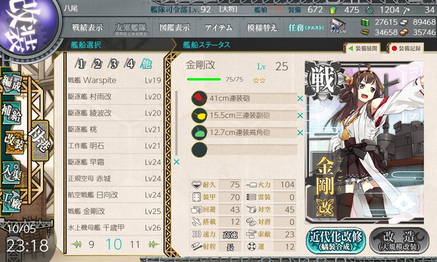Open the 任務 (クエスト) quest menu

pyautogui.click(x=306, y=27)
